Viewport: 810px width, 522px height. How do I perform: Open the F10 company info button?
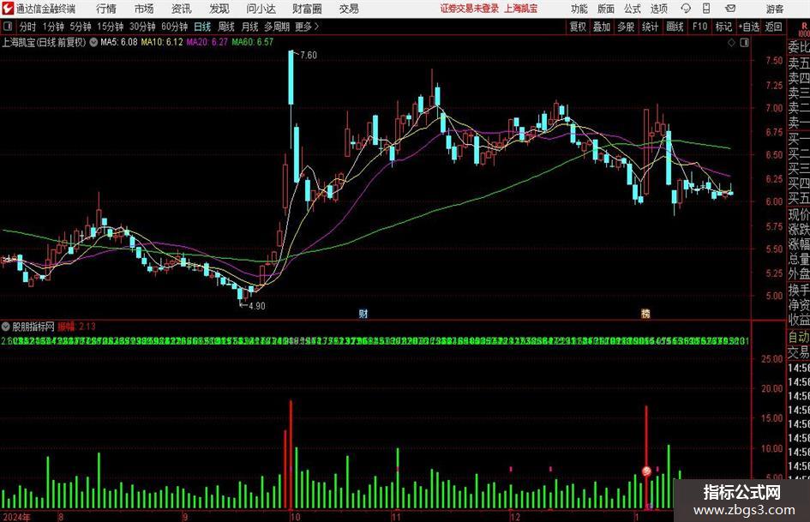coord(700,27)
